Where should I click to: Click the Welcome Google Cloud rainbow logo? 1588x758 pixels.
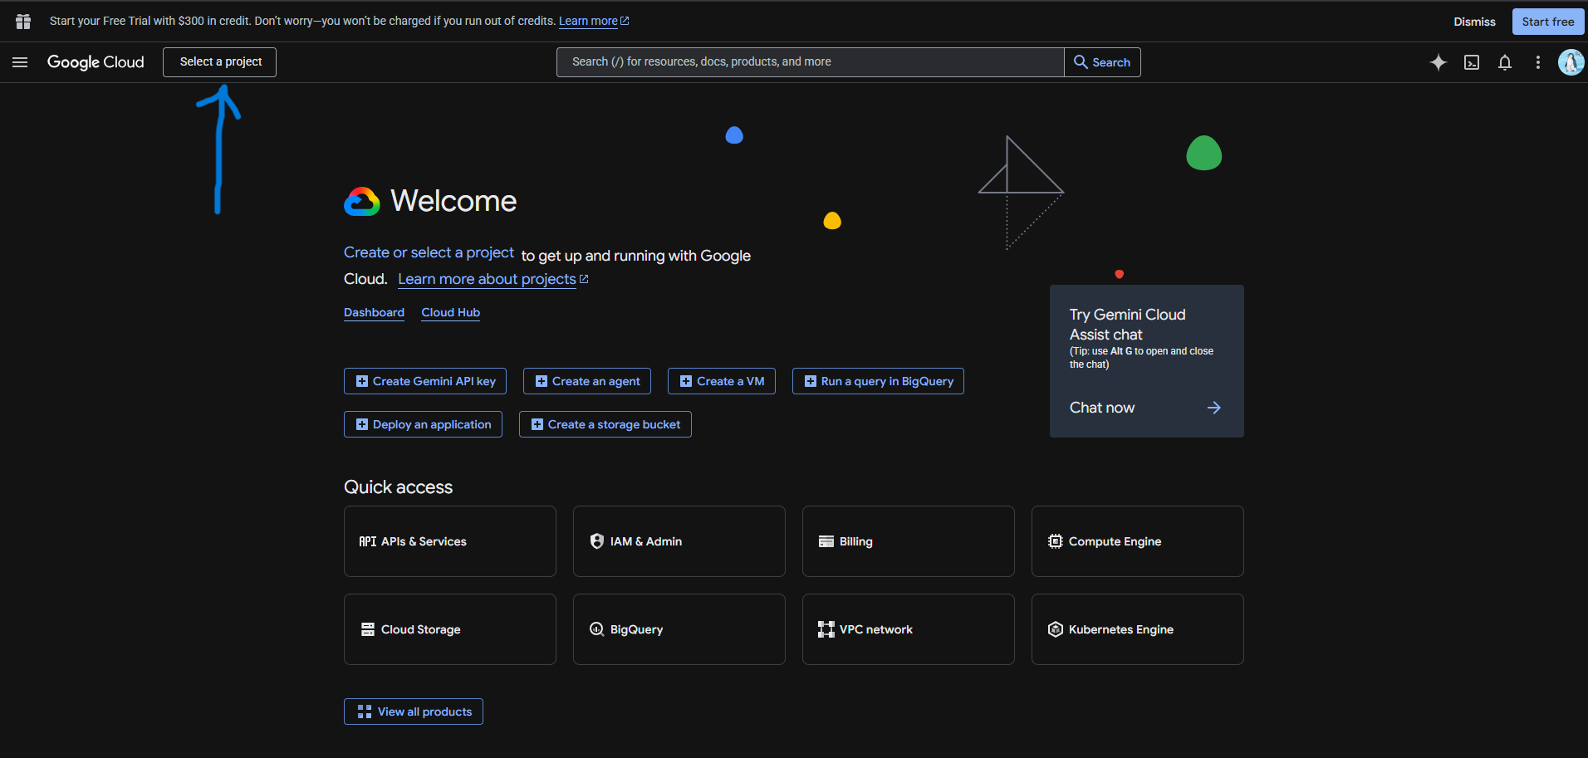click(x=362, y=202)
